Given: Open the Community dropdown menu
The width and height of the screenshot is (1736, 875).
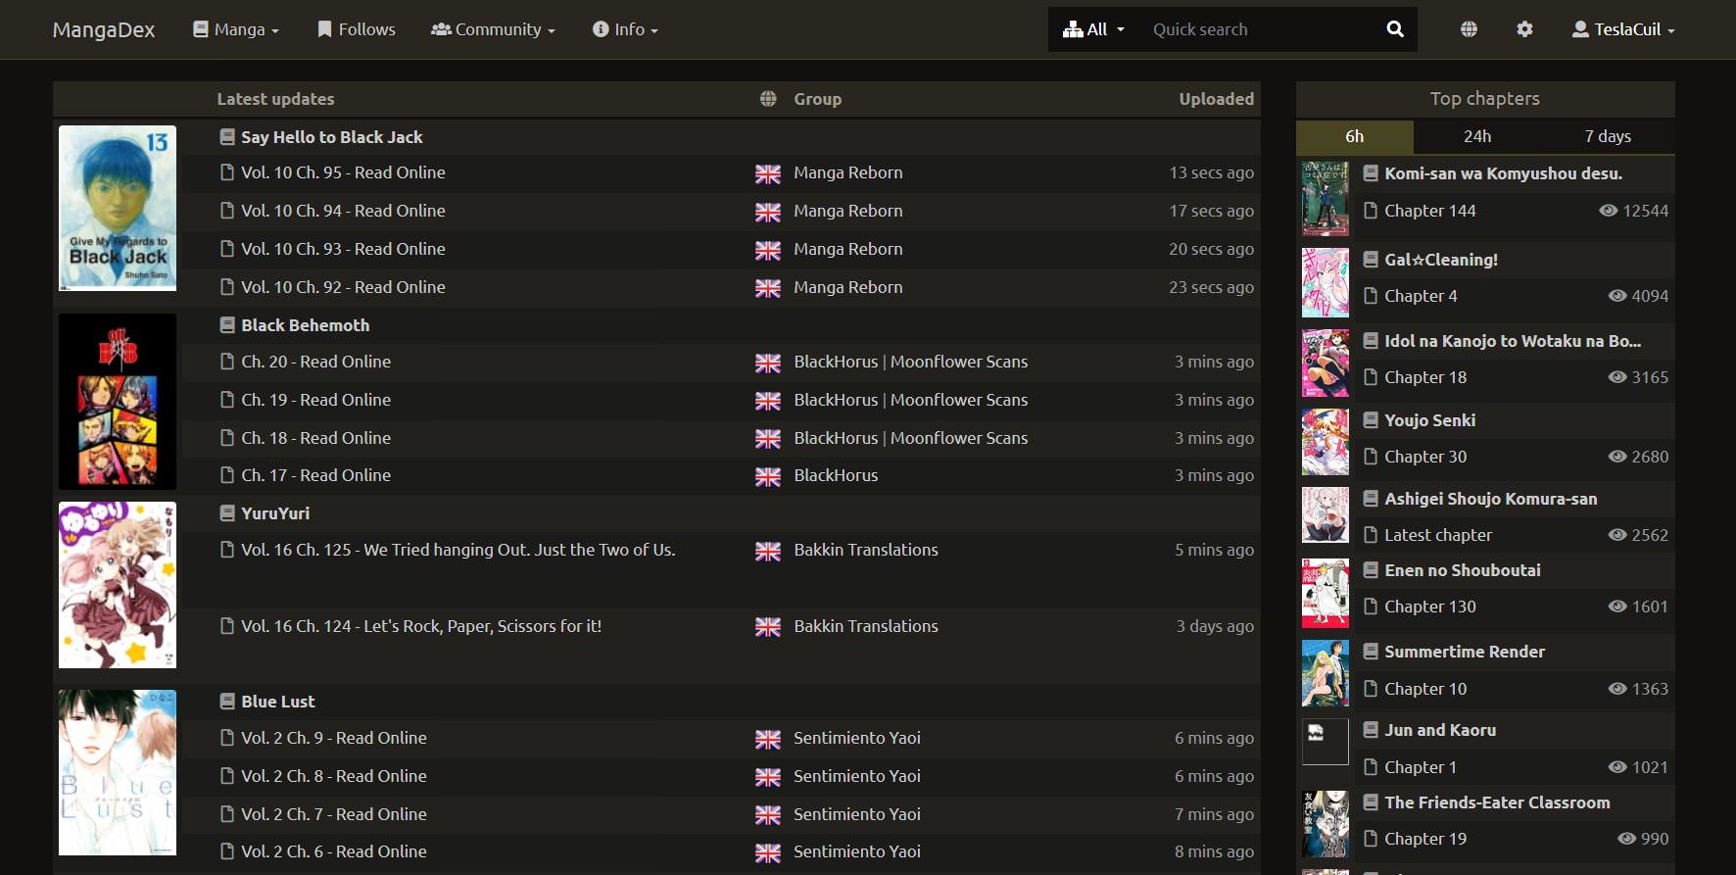Looking at the screenshot, I should coord(493,29).
